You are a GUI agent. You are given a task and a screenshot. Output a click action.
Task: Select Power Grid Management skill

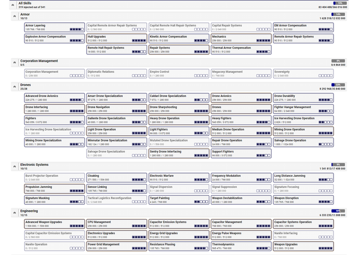coord(117,246)
